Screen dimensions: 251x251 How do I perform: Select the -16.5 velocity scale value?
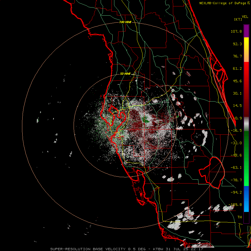pyautogui.click(x=236, y=131)
